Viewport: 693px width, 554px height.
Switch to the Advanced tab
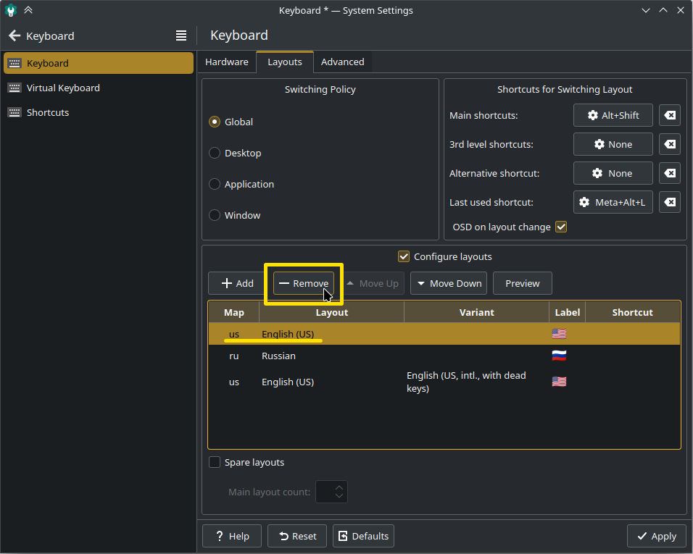[342, 62]
